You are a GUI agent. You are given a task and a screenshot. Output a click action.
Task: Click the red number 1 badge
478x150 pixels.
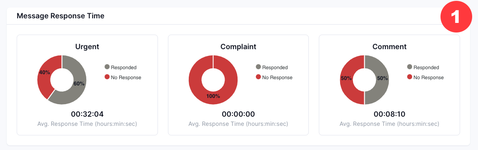(455, 17)
